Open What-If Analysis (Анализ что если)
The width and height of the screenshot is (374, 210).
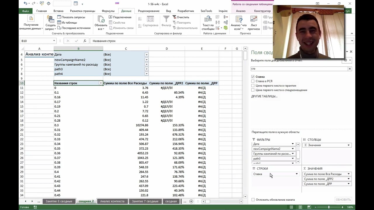239,23
